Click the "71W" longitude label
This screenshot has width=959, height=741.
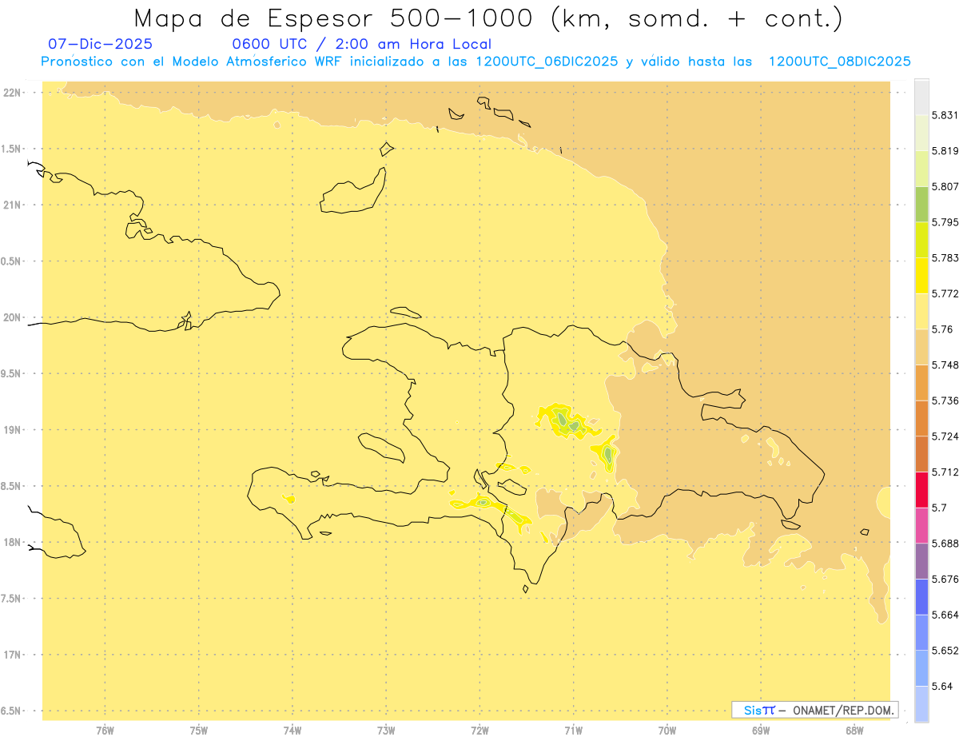click(x=573, y=730)
